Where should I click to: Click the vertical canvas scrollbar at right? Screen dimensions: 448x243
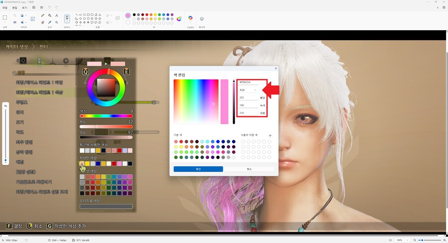click(447, 130)
